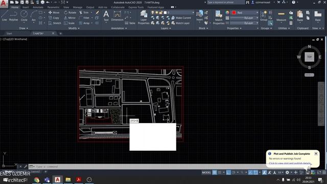327x184 pixels.
Task: Switch to the Insert ribbon tab
Action: click(x=26, y=7)
